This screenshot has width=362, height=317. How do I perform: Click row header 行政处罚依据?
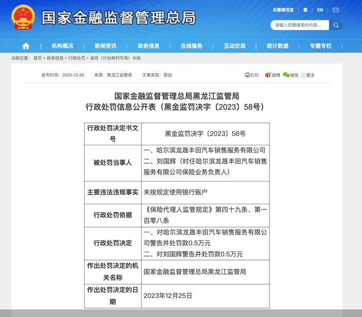coord(113,215)
